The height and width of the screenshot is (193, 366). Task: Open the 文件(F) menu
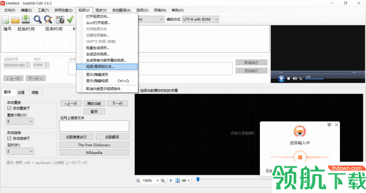(x=9, y=10)
